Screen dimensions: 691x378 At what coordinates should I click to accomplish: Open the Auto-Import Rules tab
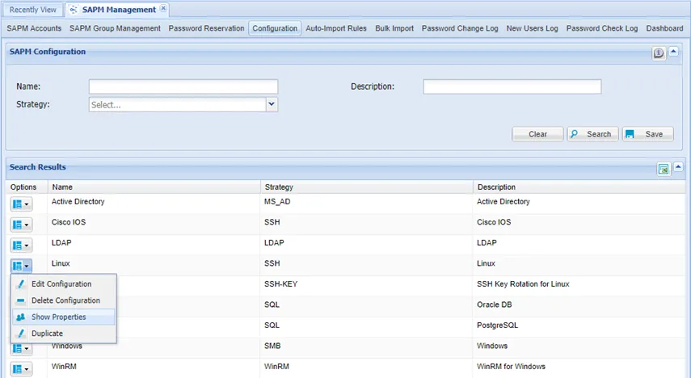[x=336, y=28]
